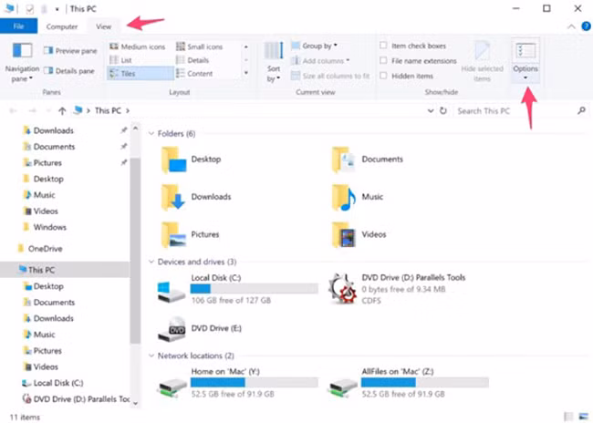
Task: Click Local Disk (C:) usage bar
Action: [255, 289]
